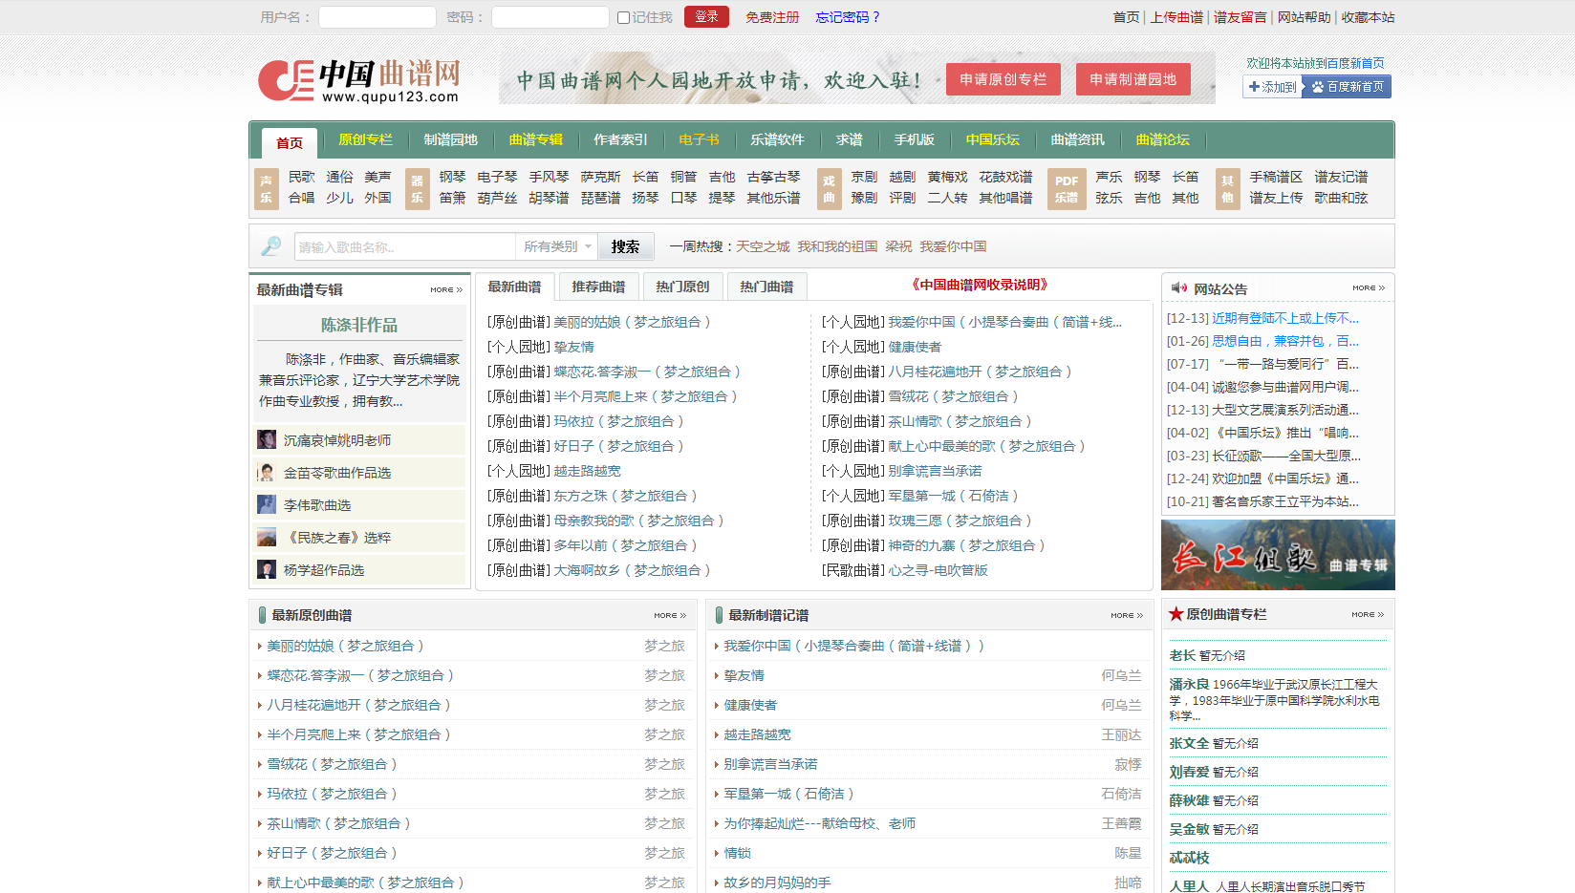Image resolution: width=1575 pixels, height=893 pixels.
Task: Click the 搜索 button
Action: pos(626,246)
